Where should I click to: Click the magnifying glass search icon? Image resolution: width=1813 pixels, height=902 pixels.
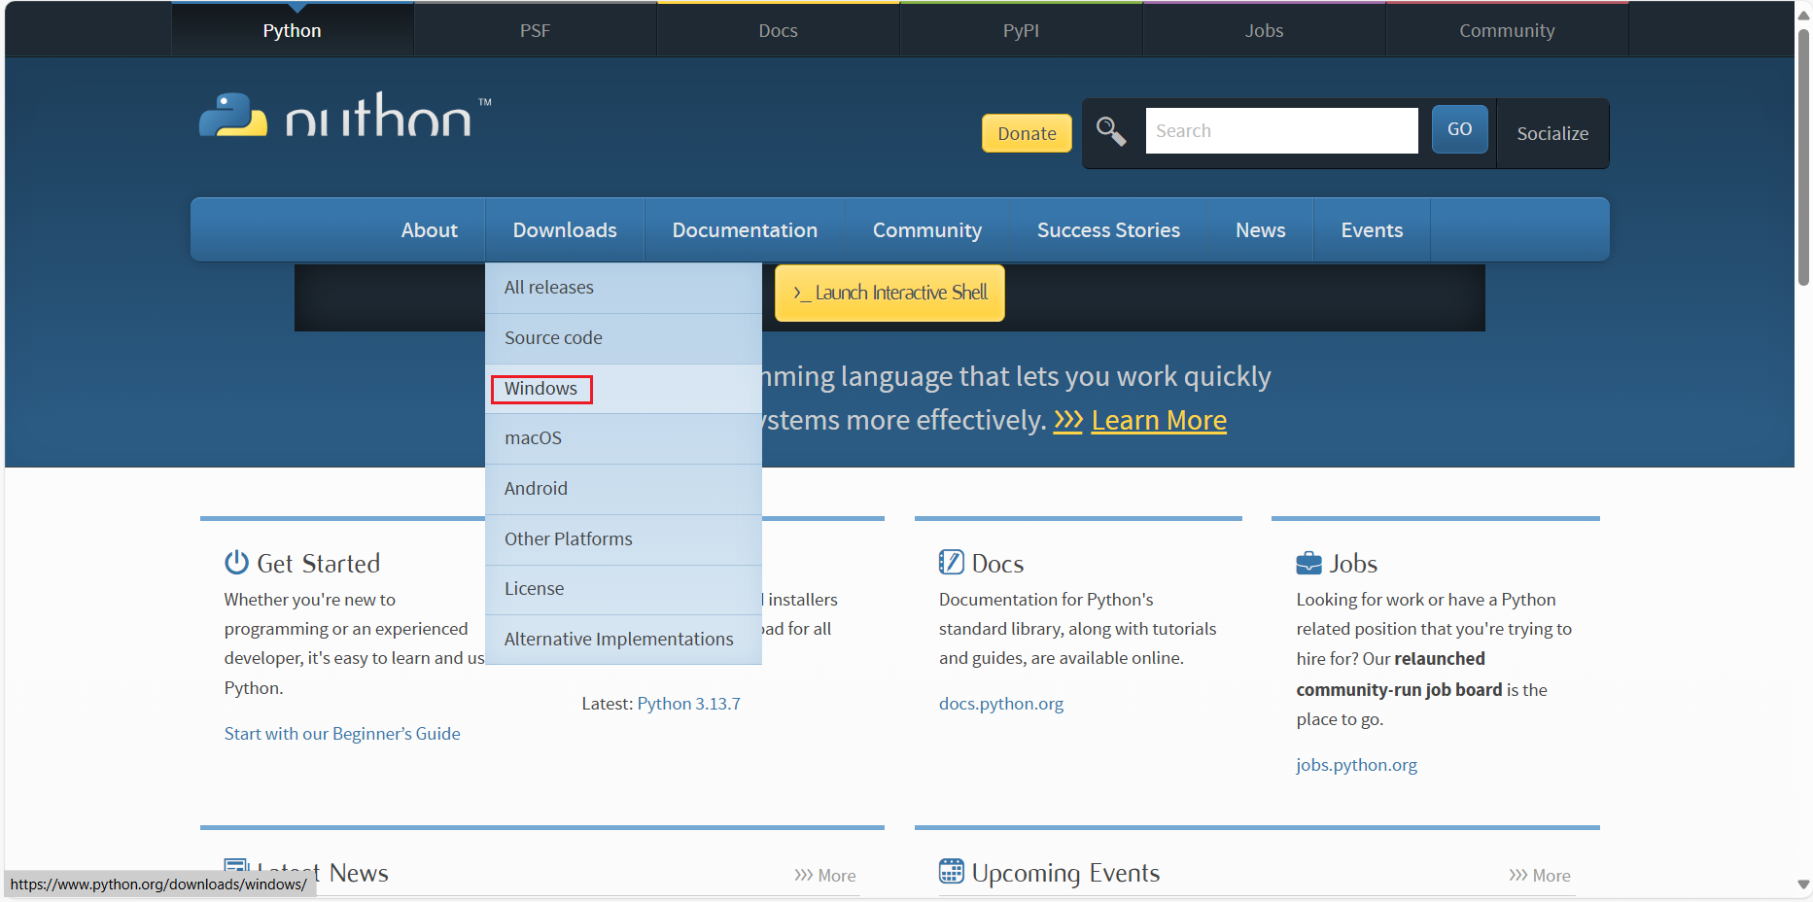click(x=1111, y=131)
